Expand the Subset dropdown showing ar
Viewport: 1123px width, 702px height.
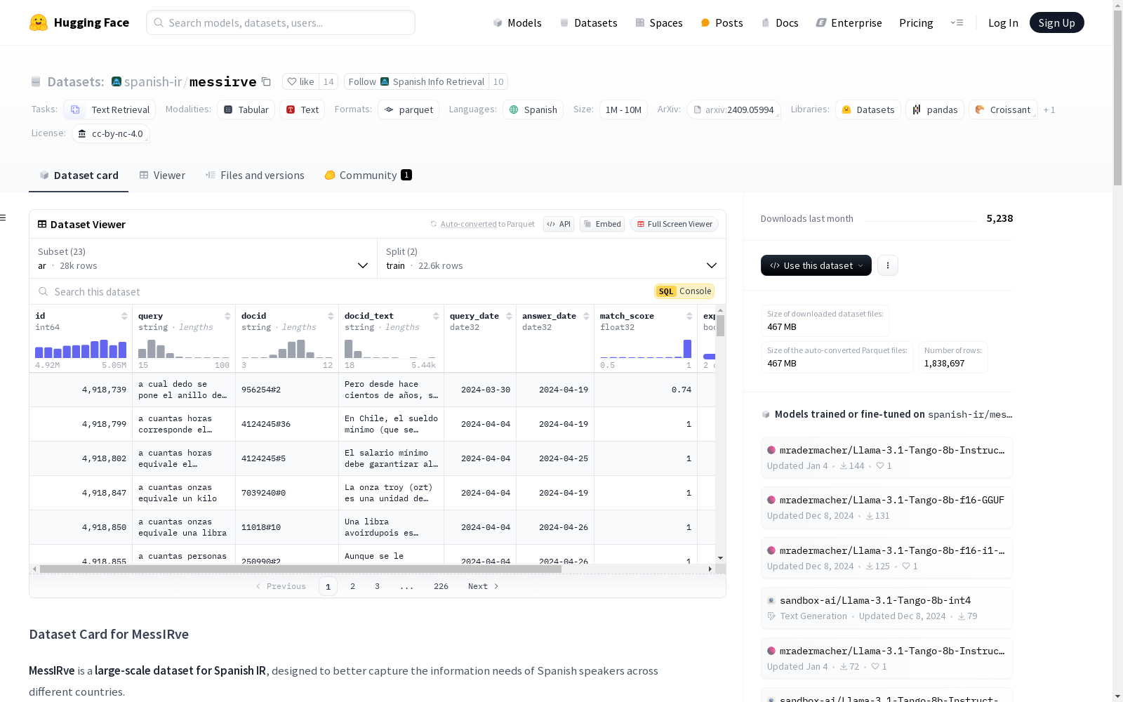click(x=204, y=258)
